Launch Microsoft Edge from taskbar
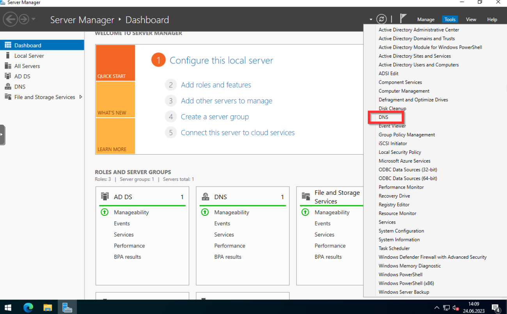The height and width of the screenshot is (314, 507). 28,307
